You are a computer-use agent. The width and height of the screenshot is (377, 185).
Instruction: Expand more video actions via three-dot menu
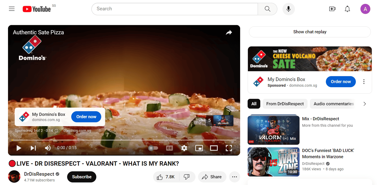(234, 177)
